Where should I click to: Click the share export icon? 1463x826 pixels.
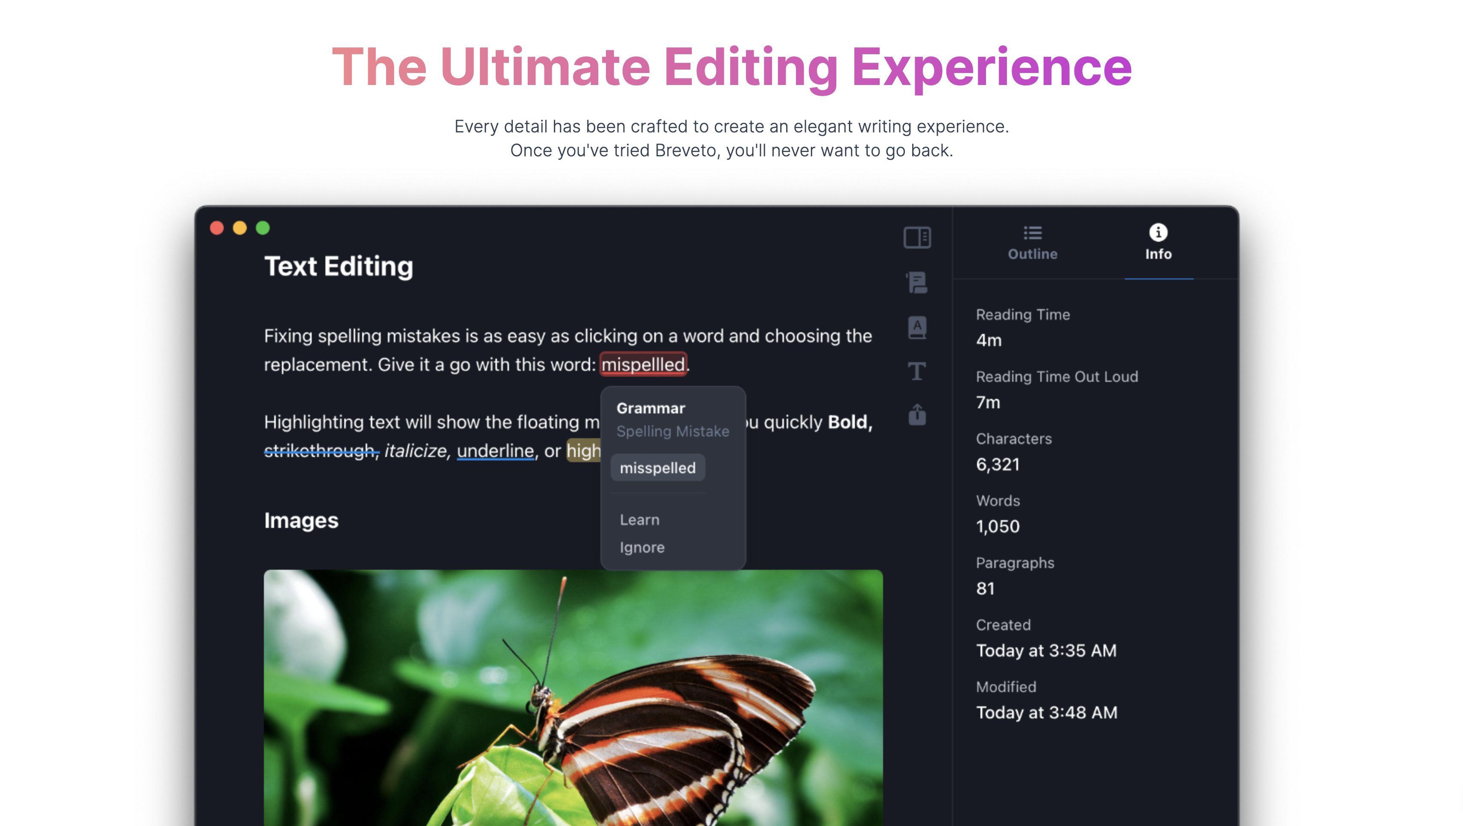tap(917, 414)
